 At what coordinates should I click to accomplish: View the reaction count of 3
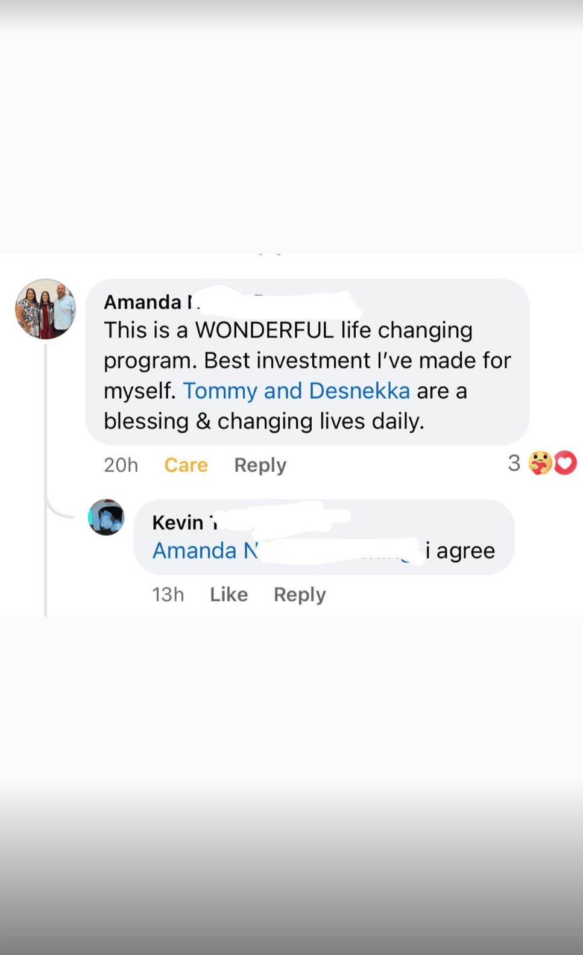(514, 463)
